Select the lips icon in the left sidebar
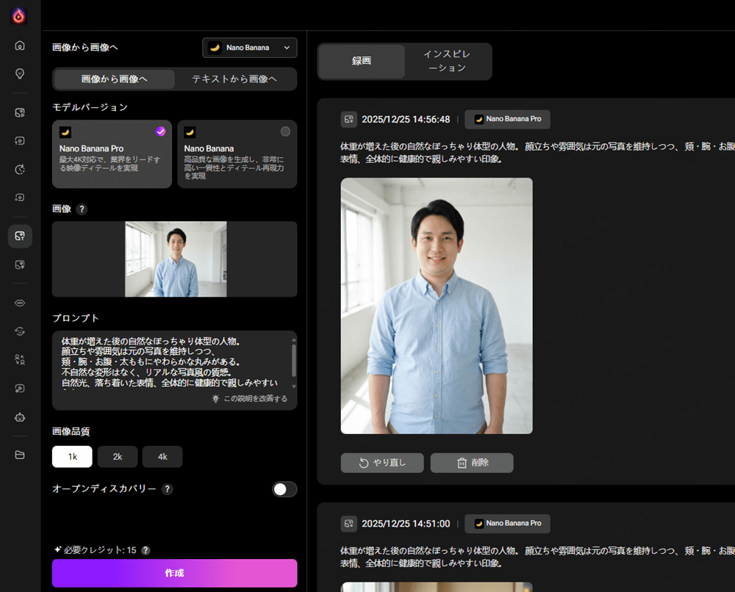This screenshot has width=735, height=592. 20,302
